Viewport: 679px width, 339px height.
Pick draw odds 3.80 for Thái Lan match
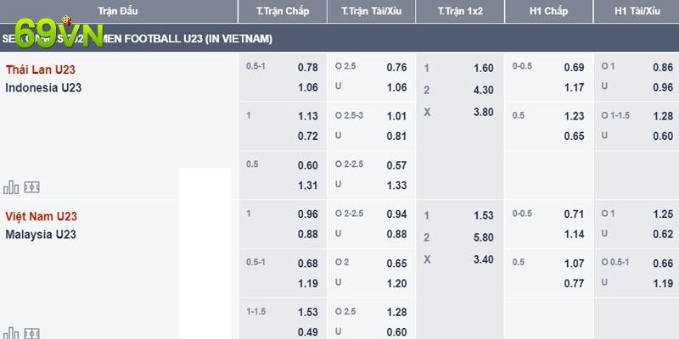(x=483, y=112)
